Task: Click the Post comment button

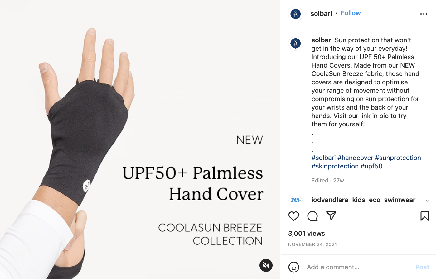Action: pos(422,267)
